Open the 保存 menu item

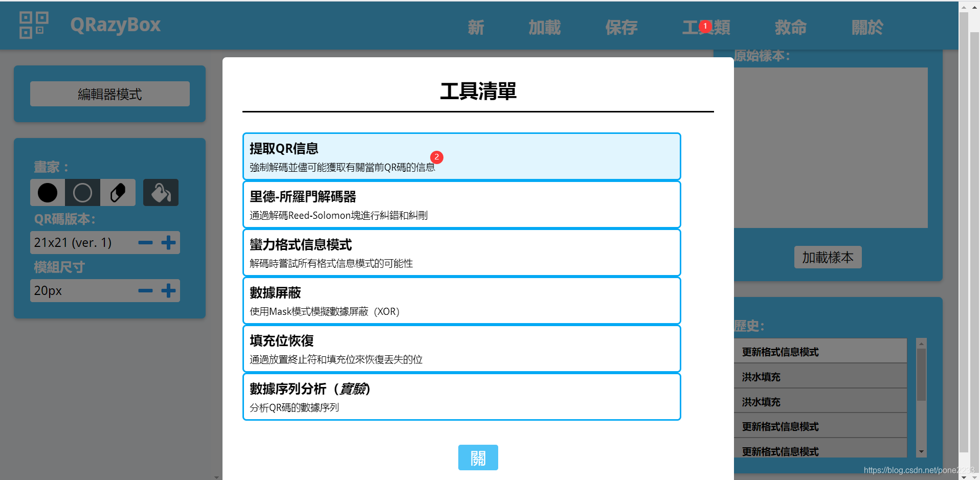point(621,27)
